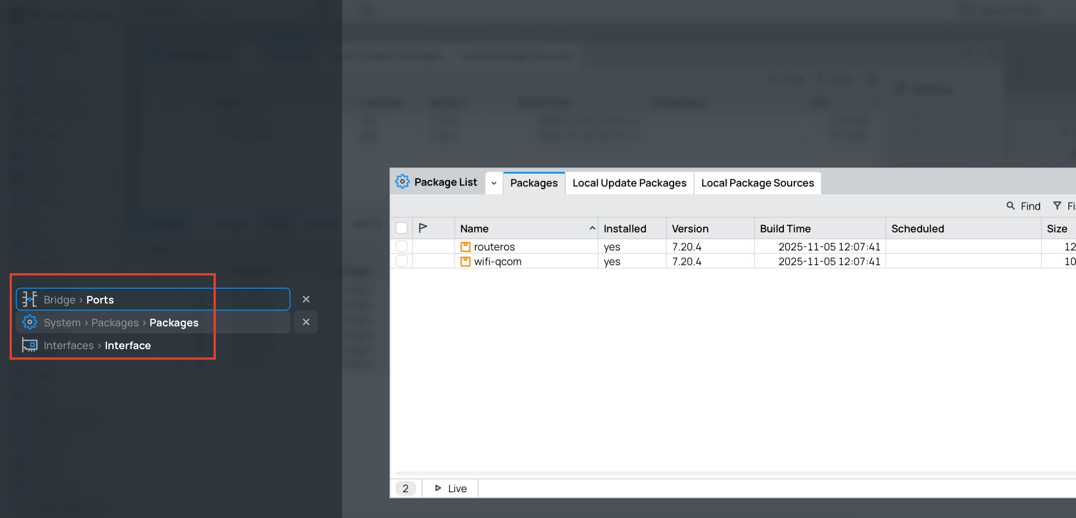This screenshot has width=1076, height=518.
Task: Click the wifi-qcom package icon
Action: click(x=465, y=261)
